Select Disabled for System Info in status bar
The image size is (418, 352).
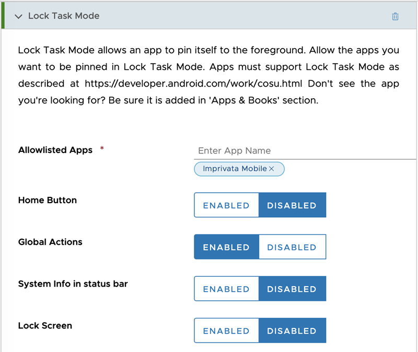click(292, 289)
